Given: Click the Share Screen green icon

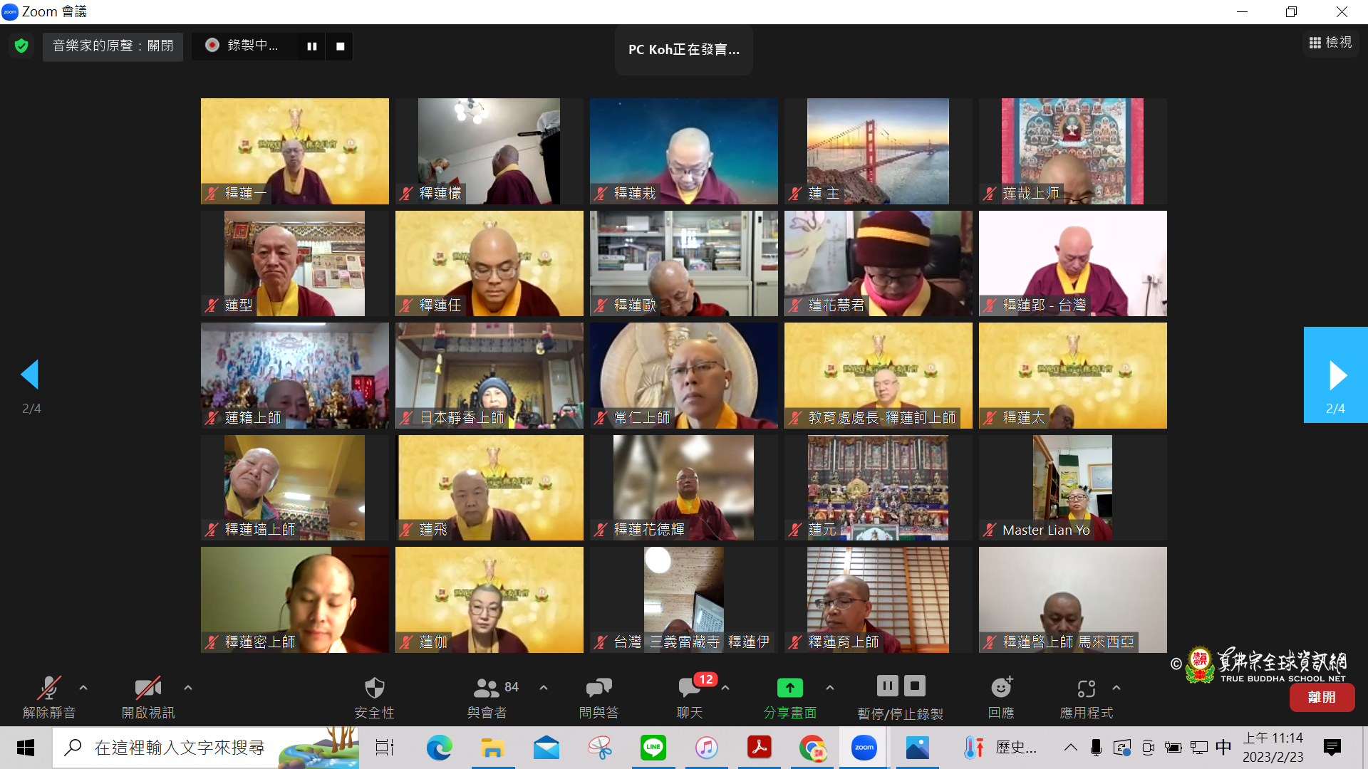Looking at the screenshot, I should pos(789,689).
